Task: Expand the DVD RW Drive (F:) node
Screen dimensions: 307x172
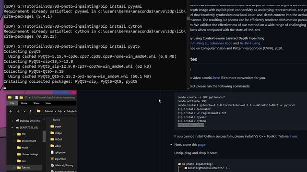Action: point(12,121)
